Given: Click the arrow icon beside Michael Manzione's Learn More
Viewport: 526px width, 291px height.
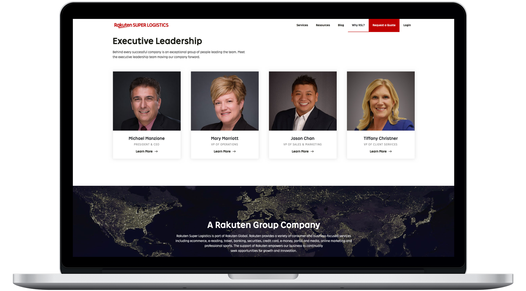Looking at the screenshot, I should (x=156, y=152).
